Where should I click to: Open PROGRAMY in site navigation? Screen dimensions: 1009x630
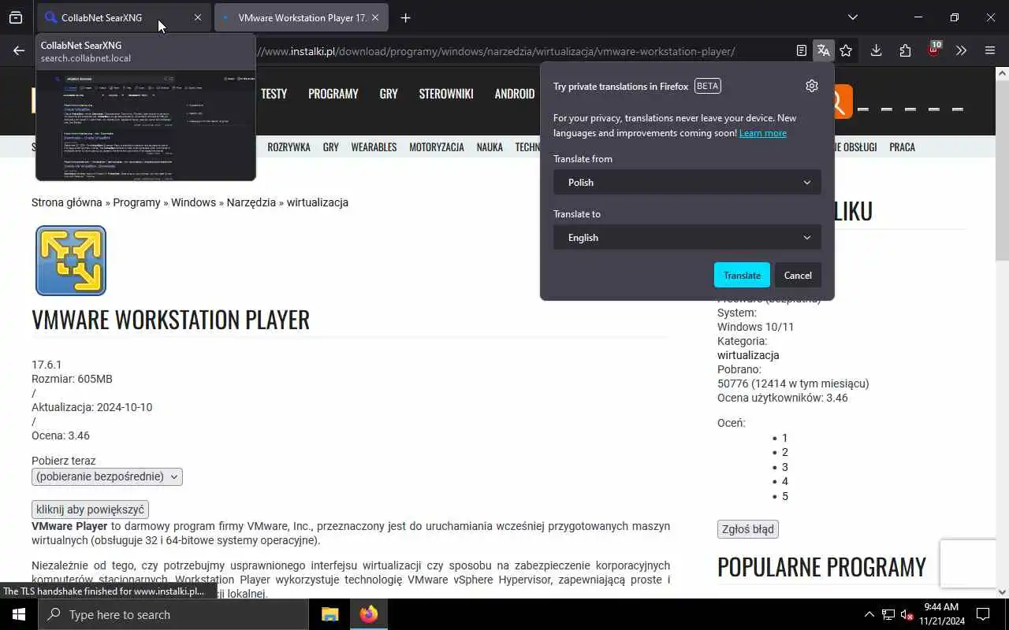(x=333, y=94)
